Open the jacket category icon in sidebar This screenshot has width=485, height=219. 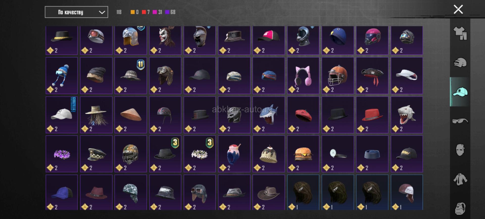[x=460, y=179]
